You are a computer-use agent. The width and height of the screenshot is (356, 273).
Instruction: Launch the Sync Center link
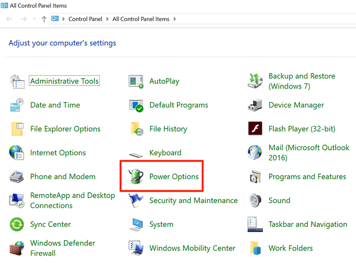tap(50, 224)
